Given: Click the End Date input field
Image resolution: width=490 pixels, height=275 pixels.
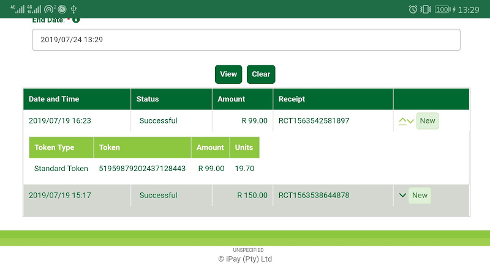Looking at the screenshot, I should tap(246, 40).
